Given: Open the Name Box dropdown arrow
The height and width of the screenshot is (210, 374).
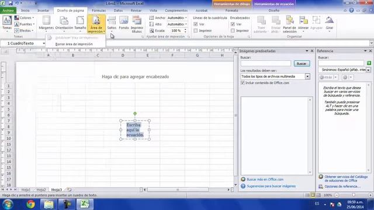Looking at the screenshot, I should 44,43.
